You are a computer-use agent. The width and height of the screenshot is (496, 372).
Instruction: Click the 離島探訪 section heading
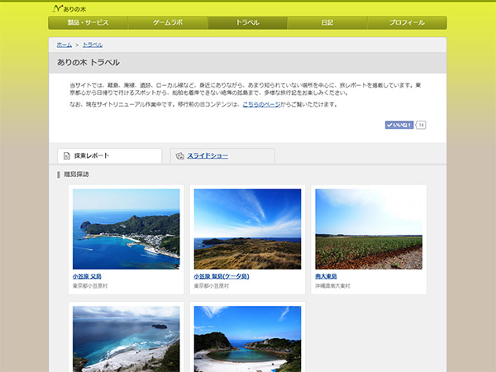coord(76,174)
